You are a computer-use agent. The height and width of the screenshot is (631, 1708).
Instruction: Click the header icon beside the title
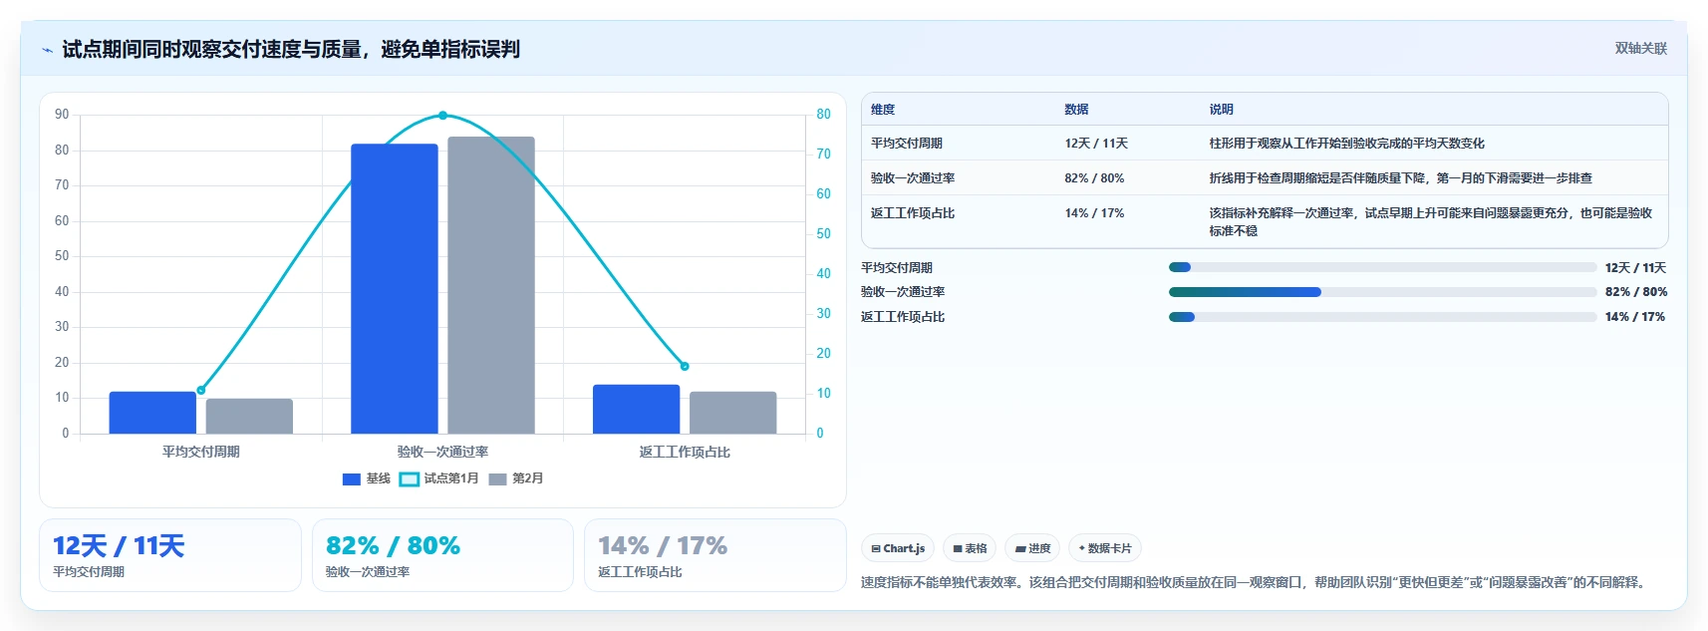tap(47, 50)
